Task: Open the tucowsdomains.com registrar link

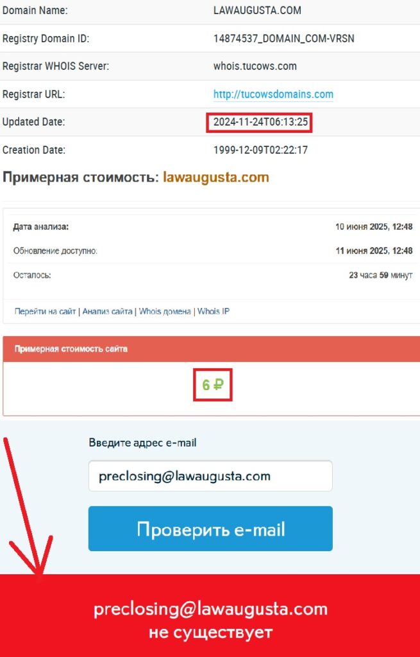Action: (x=273, y=94)
